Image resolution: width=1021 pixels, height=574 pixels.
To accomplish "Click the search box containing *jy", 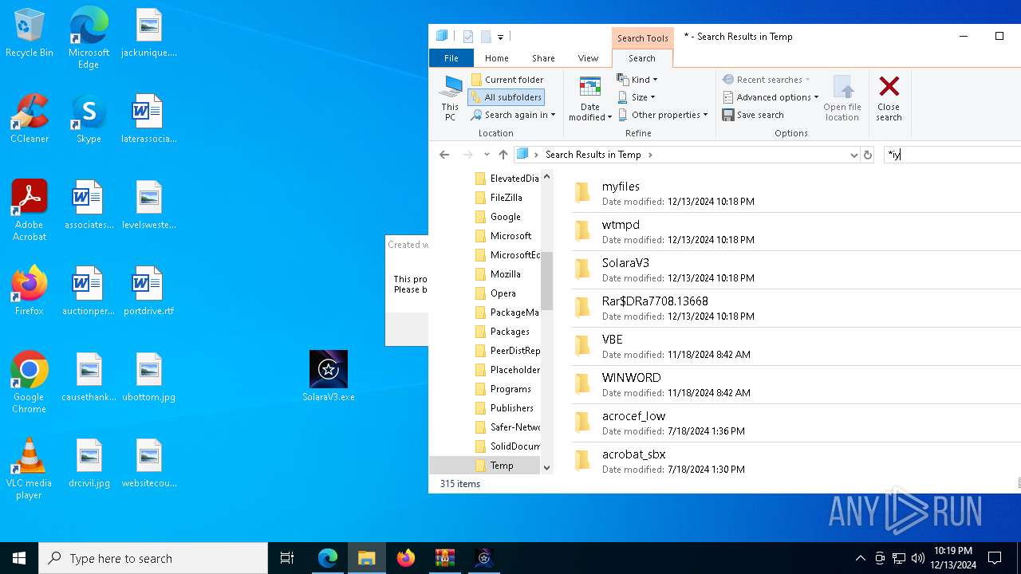I will tap(952, 155).
